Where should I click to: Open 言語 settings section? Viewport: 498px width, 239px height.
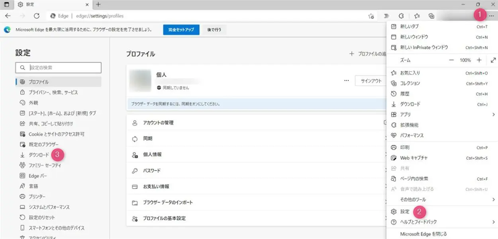58,186
